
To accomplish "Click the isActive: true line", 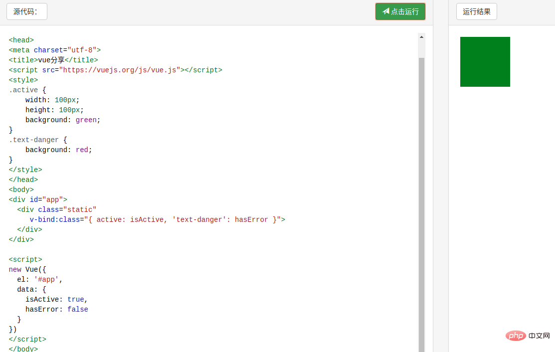I will click(56, 299).
